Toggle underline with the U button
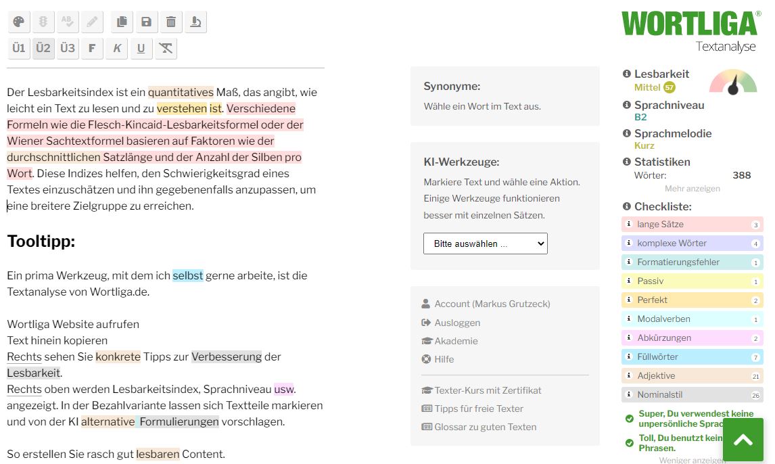 coord(140,48)
